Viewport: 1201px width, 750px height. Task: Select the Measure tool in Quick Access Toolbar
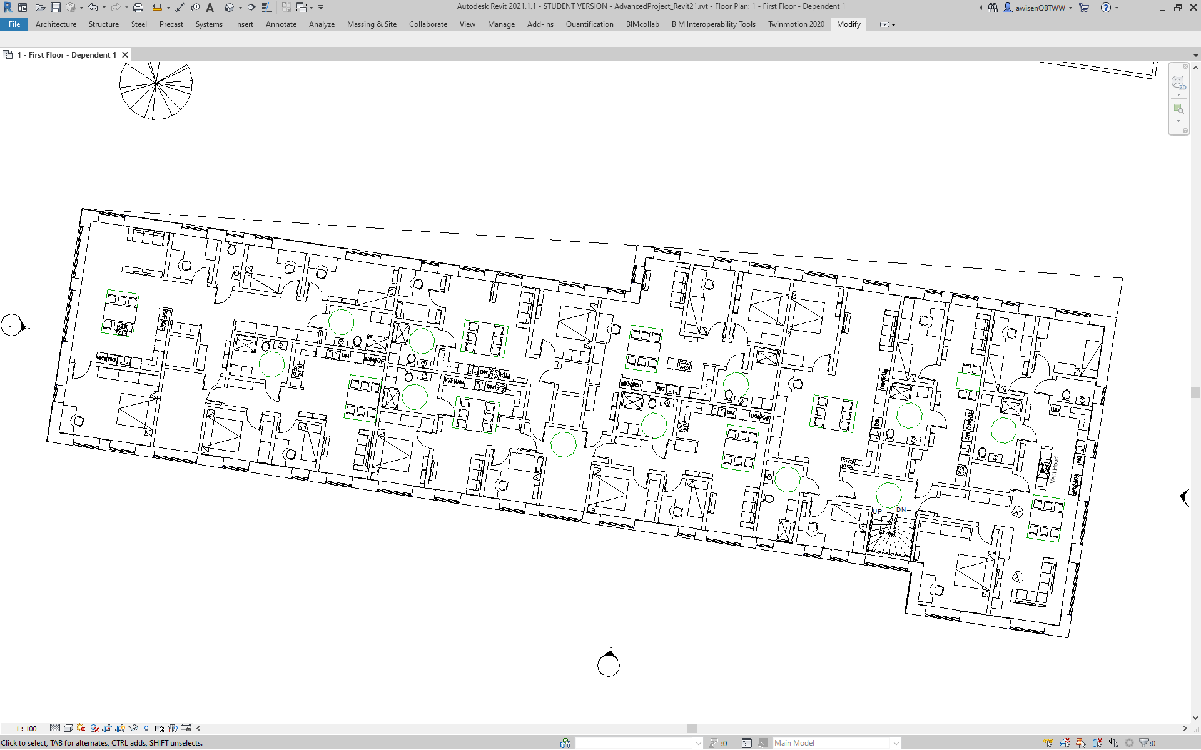(x=157, y=7)
